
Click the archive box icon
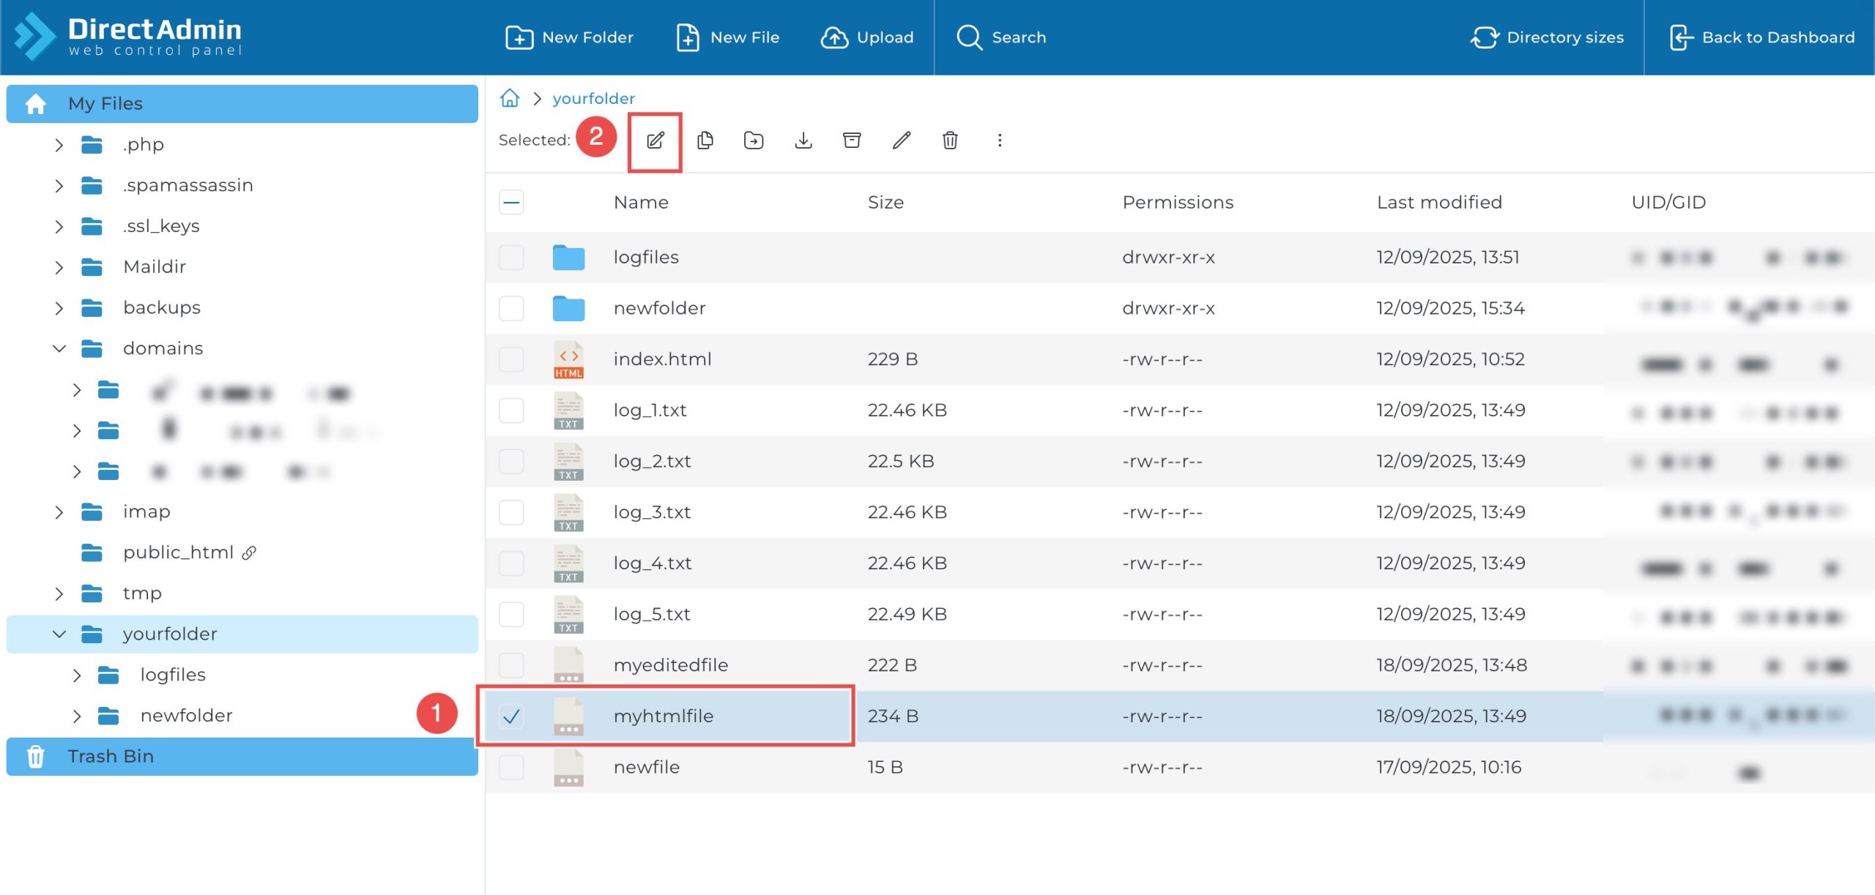[852, 141]
